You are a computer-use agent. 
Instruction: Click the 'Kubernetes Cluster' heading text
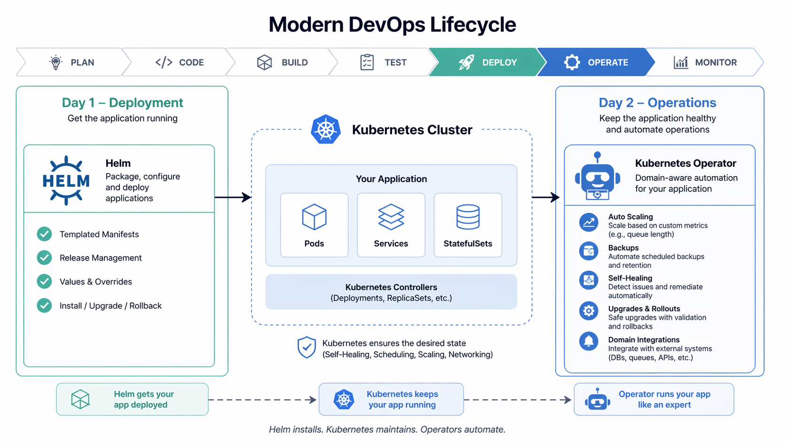[412, 130]
